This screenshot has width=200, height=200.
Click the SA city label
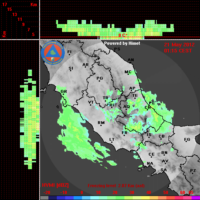164,170
